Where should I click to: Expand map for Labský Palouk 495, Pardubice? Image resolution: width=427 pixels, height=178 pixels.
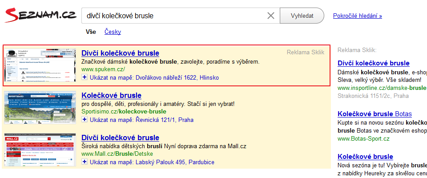[x=85, y=162]
